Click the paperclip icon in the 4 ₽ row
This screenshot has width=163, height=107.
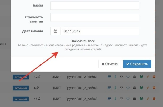[x=115, y=88]
